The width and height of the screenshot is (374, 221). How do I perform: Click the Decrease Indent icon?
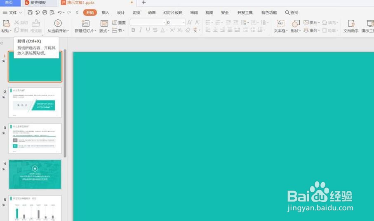[x=228, y=22]
